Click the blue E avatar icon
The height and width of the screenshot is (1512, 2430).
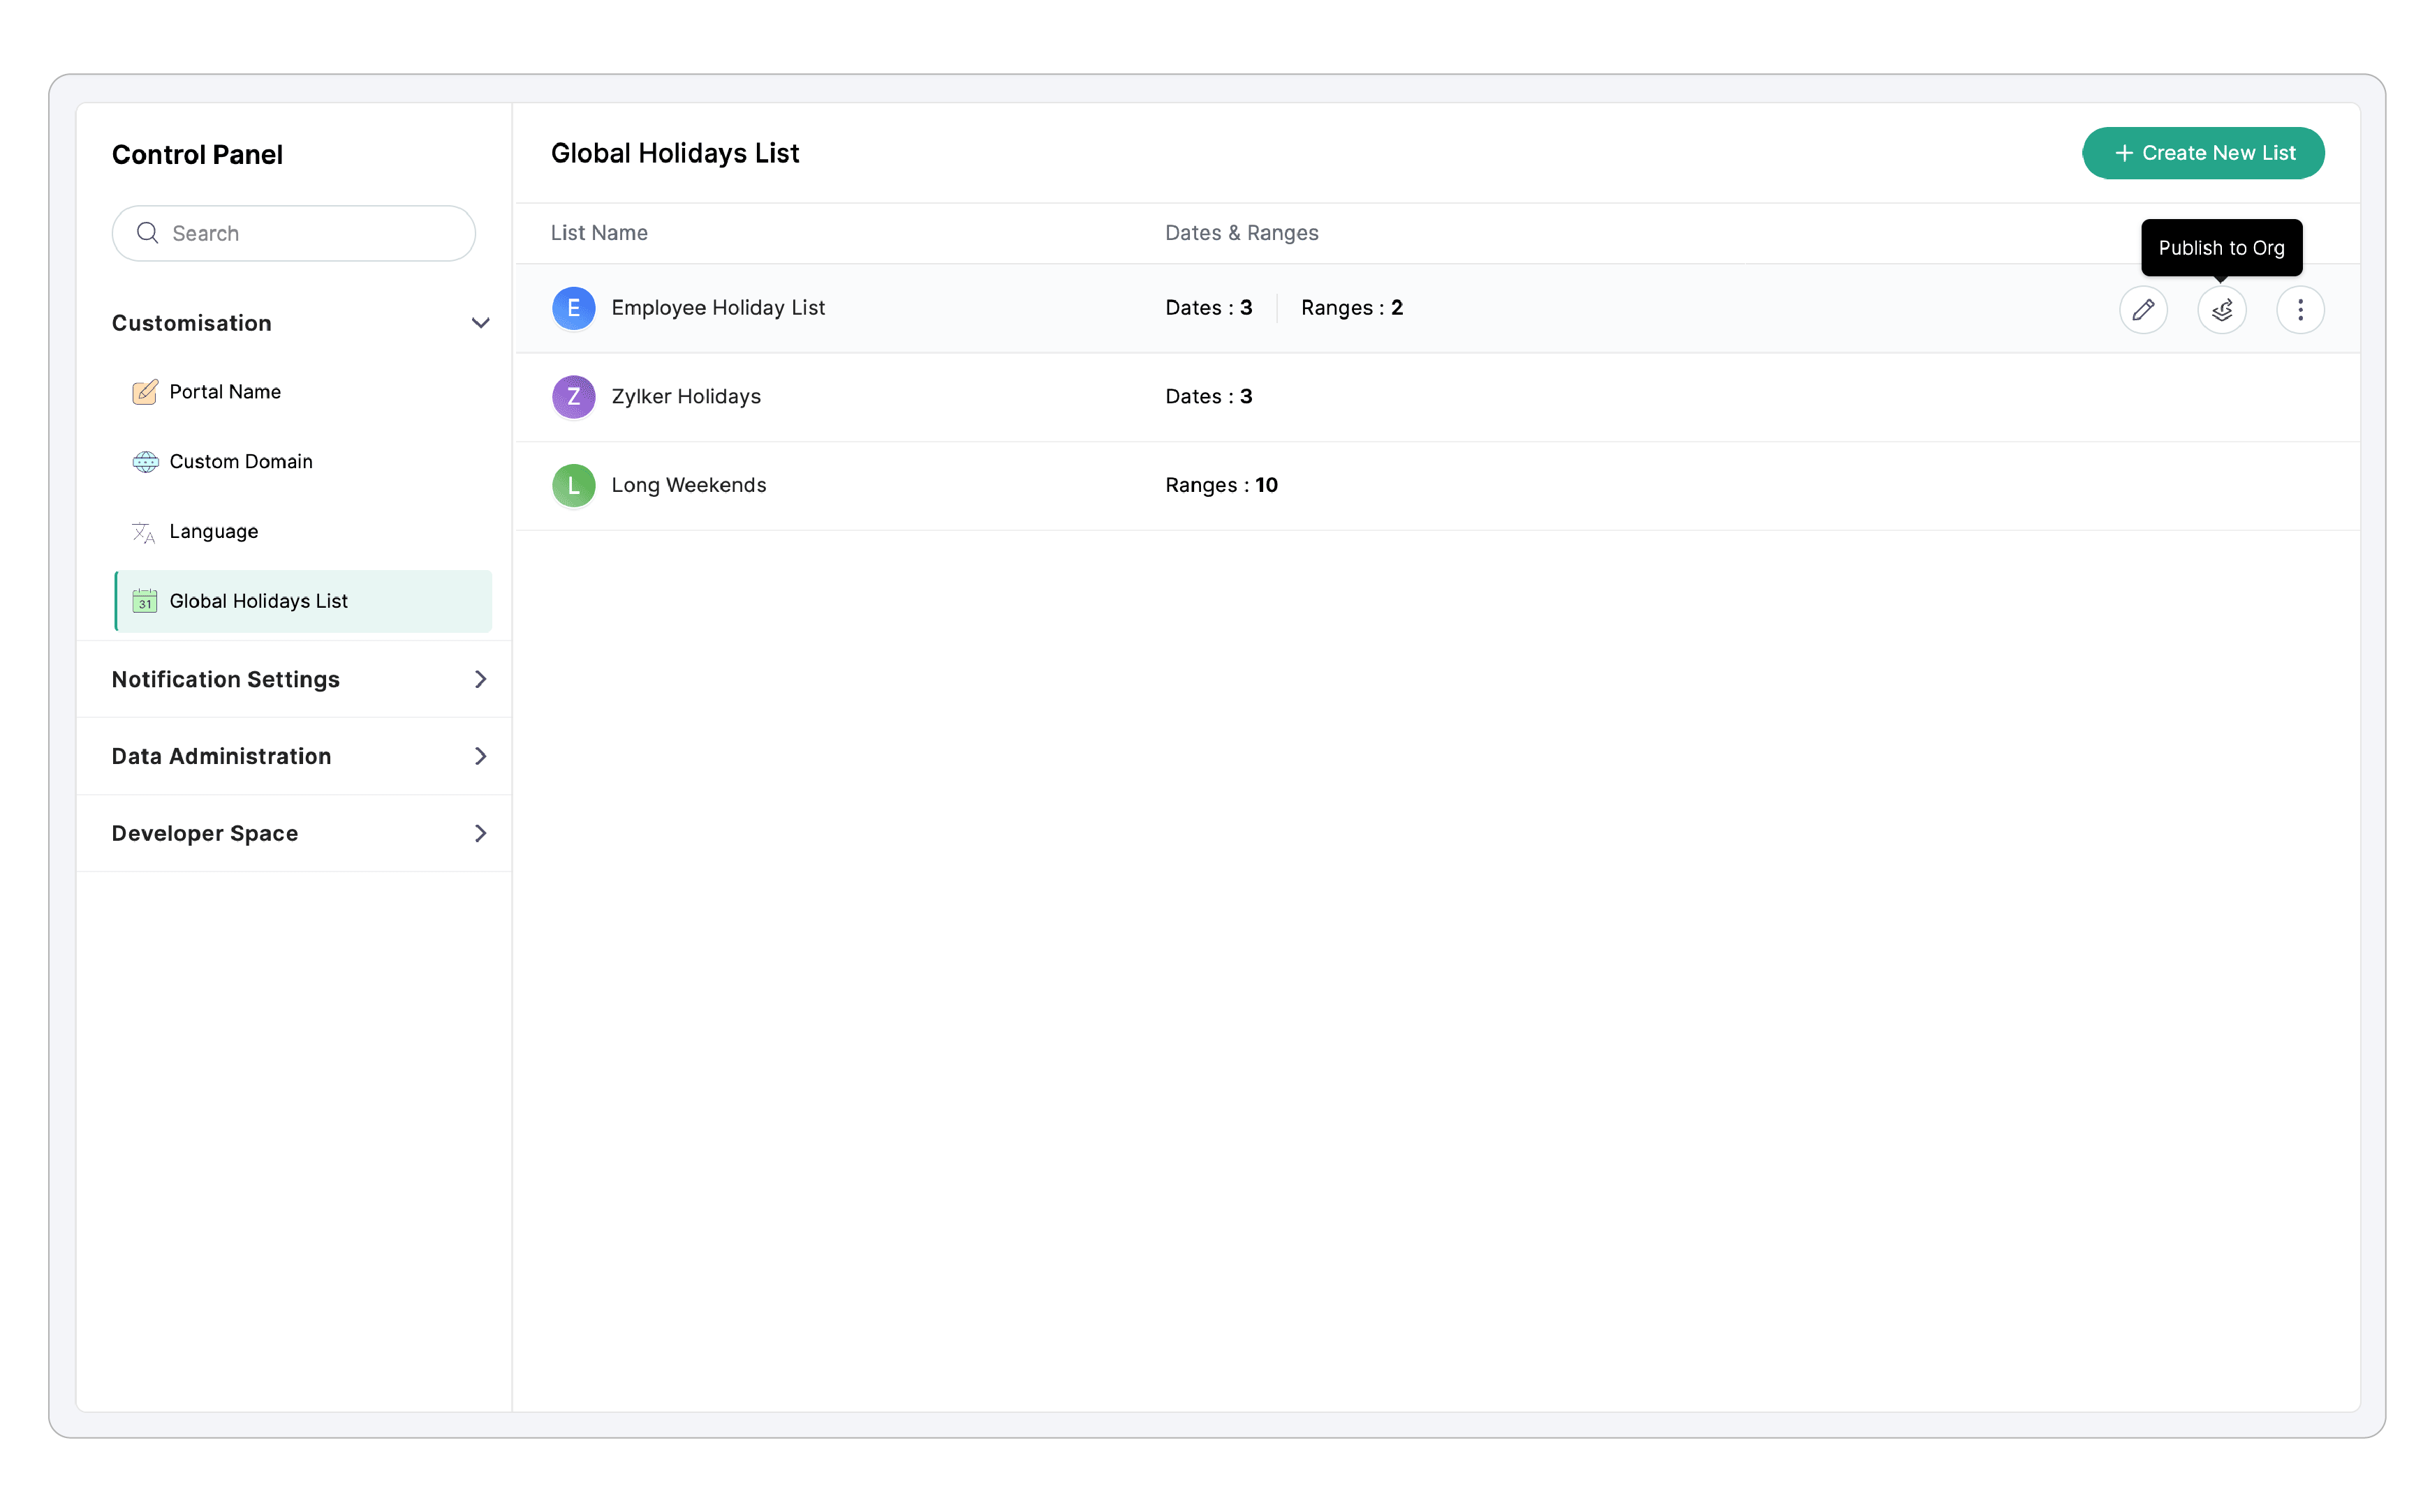click(573, 308)
